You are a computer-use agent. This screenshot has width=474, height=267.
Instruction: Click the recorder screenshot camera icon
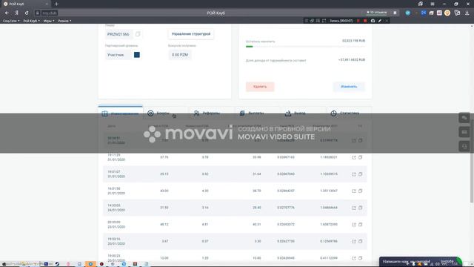click(373, 21)
